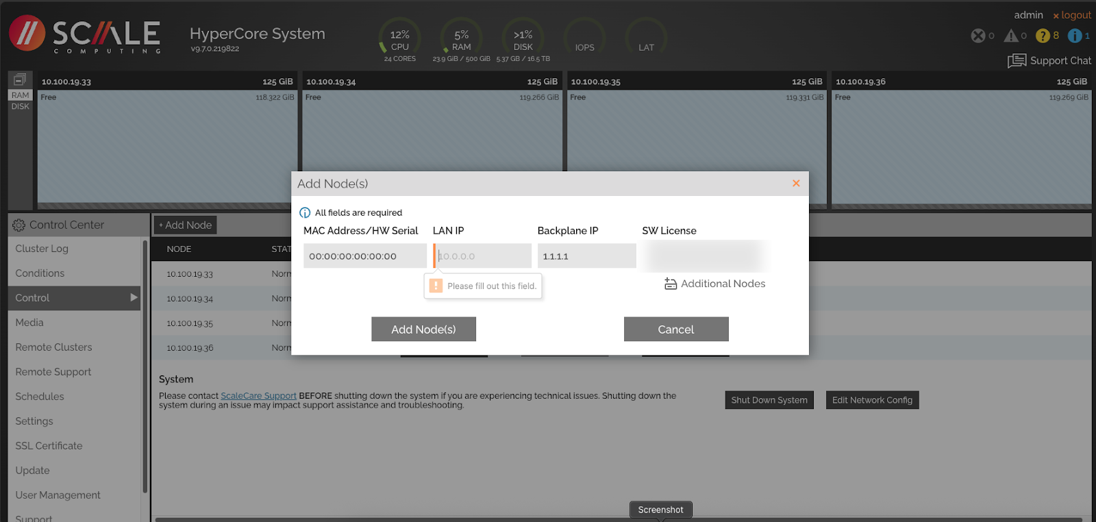Click the info icon beside All fields required

[305, 212]
